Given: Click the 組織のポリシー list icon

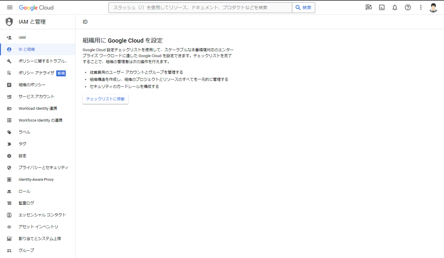Looking at the screenshot, I should point(9,85).
